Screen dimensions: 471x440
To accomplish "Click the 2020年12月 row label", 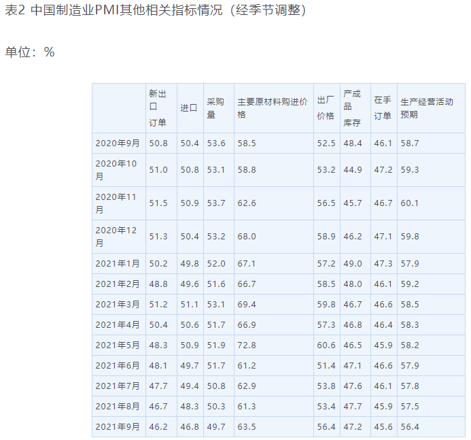I will (x=116, y=237).
